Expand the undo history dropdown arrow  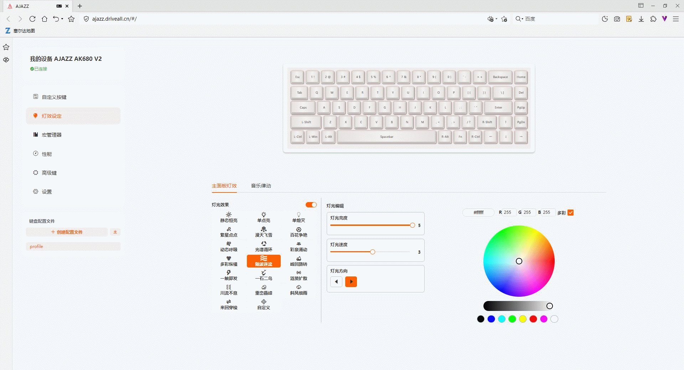click(62, 19)
